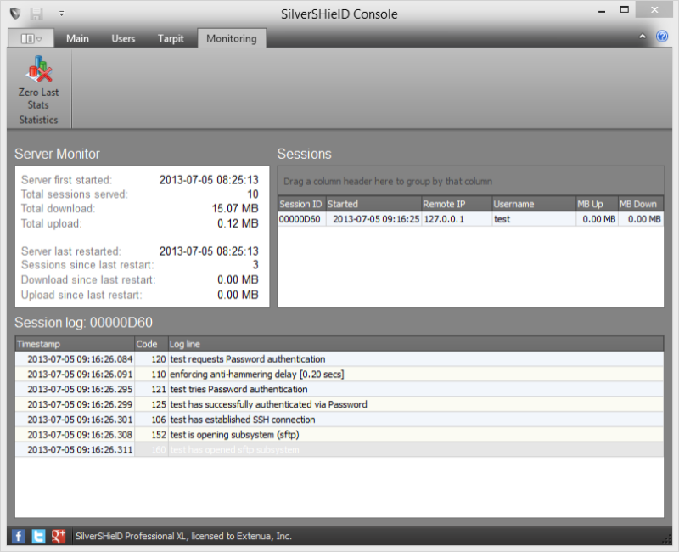Click the session started 09:16:25 cell
Viewport: 679px width, 552px height.
coord(373,219)
